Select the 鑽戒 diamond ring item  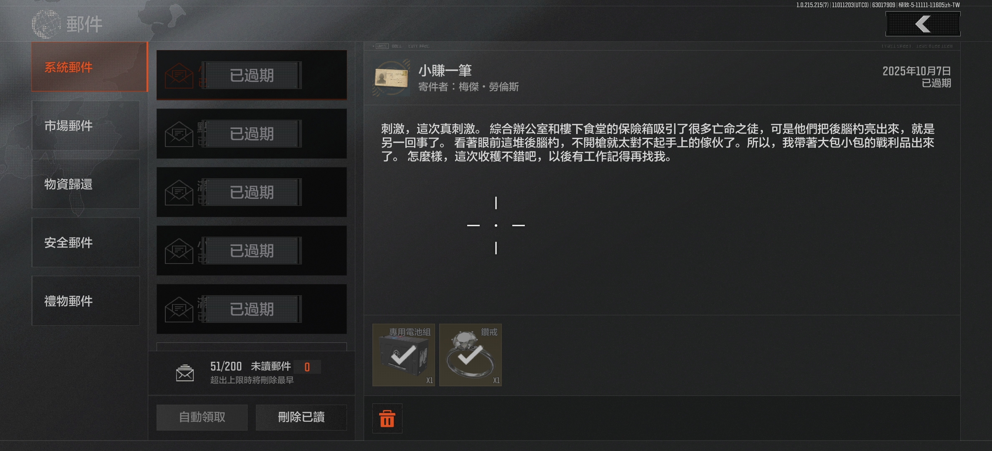pos(471,355)
